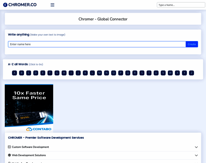
Task: Go to words starting with B
Action: tap(21, 73)
